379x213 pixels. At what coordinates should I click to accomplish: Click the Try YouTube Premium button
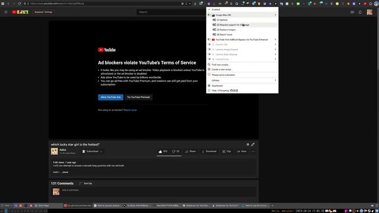[x=139, y=97]
